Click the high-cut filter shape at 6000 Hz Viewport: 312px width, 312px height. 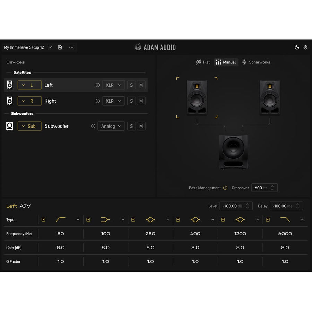[x=285, y=220]
